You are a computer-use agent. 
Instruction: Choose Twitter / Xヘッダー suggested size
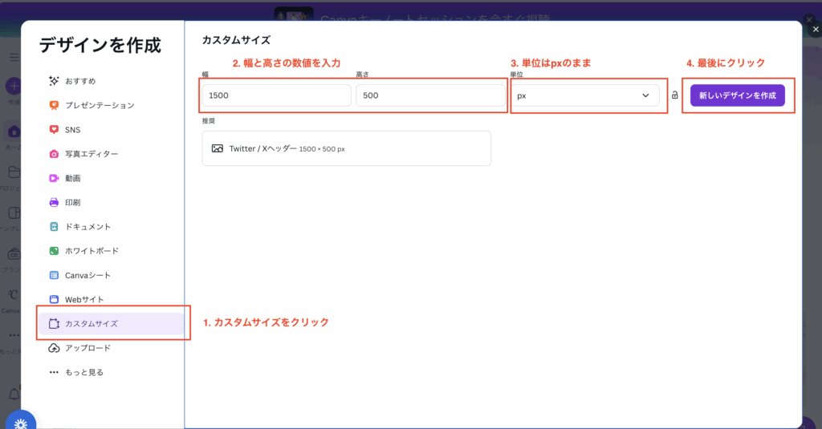[346, 148]
